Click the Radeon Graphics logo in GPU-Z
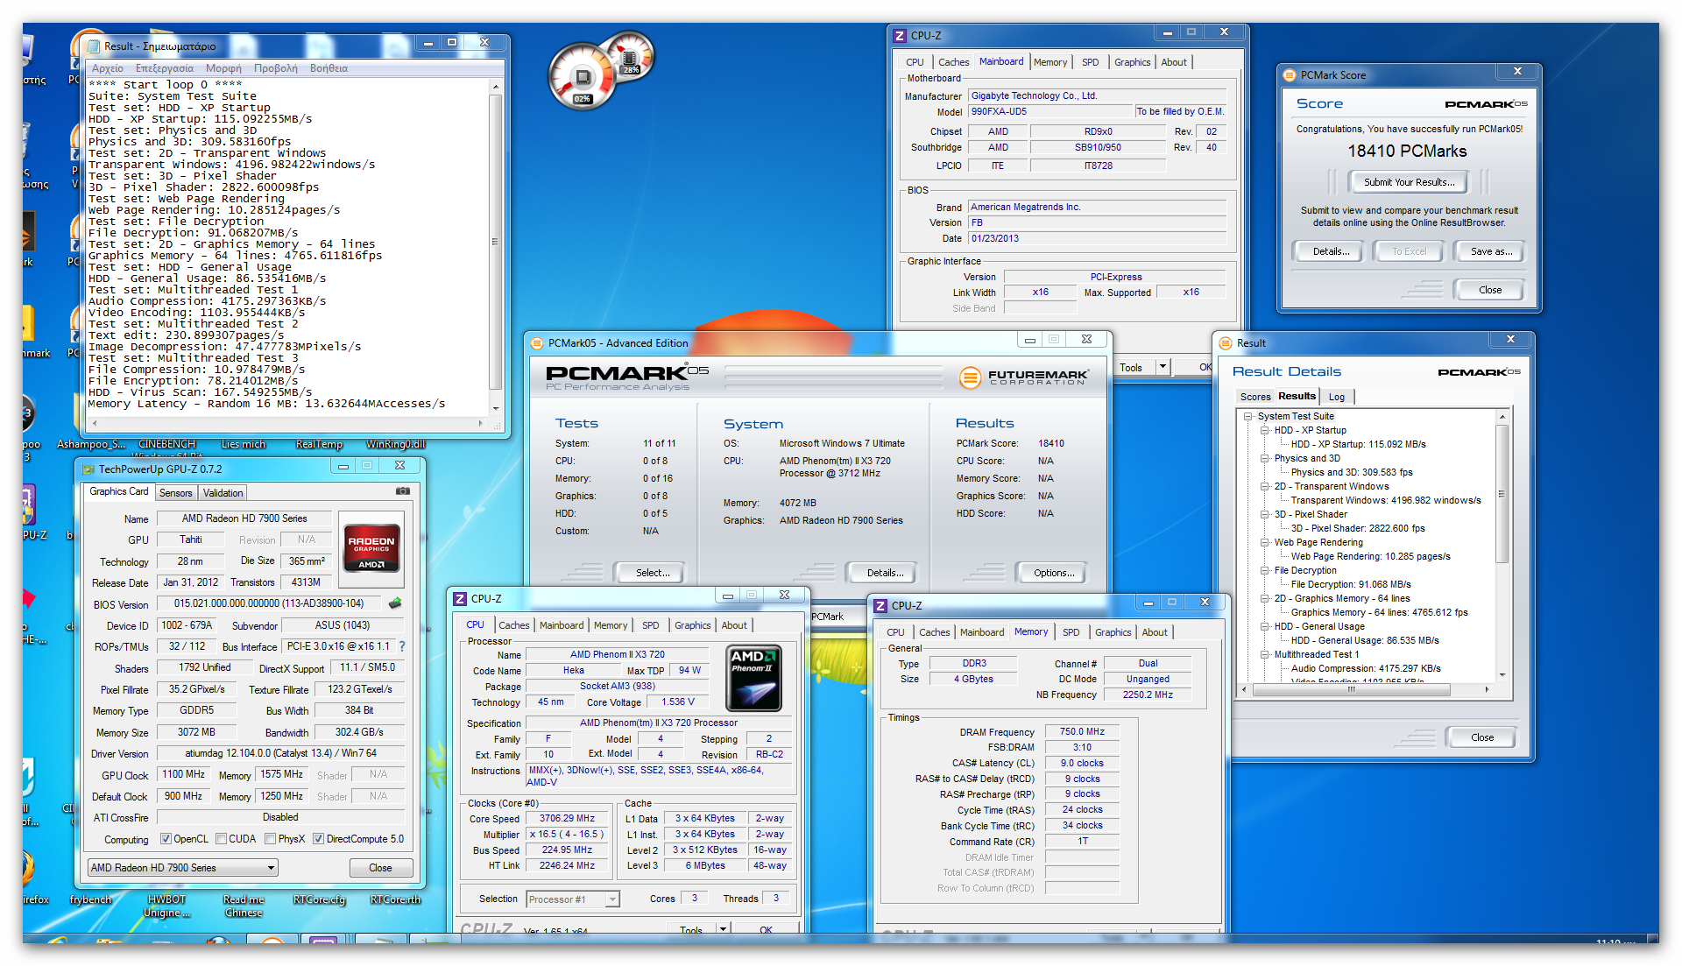 click(371, 548)
